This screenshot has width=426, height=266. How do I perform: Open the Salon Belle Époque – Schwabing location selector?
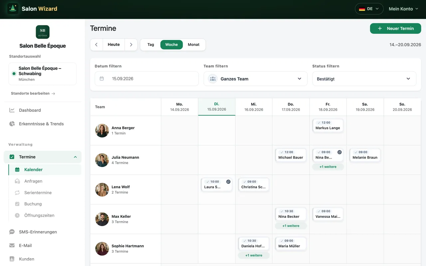tap(43, 73)
